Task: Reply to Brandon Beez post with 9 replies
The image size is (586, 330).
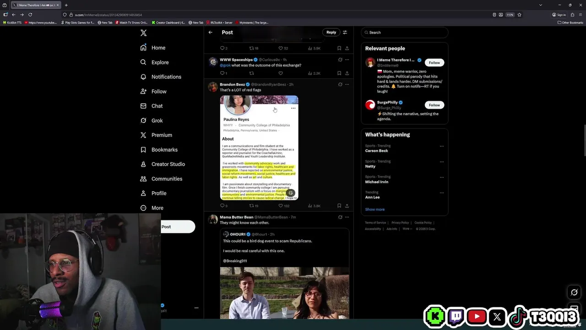Action: pyautogui.click(x=223, y=206)
